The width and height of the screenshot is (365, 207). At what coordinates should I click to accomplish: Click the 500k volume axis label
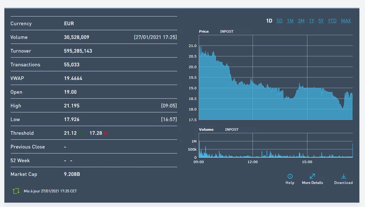pos(192,150)
